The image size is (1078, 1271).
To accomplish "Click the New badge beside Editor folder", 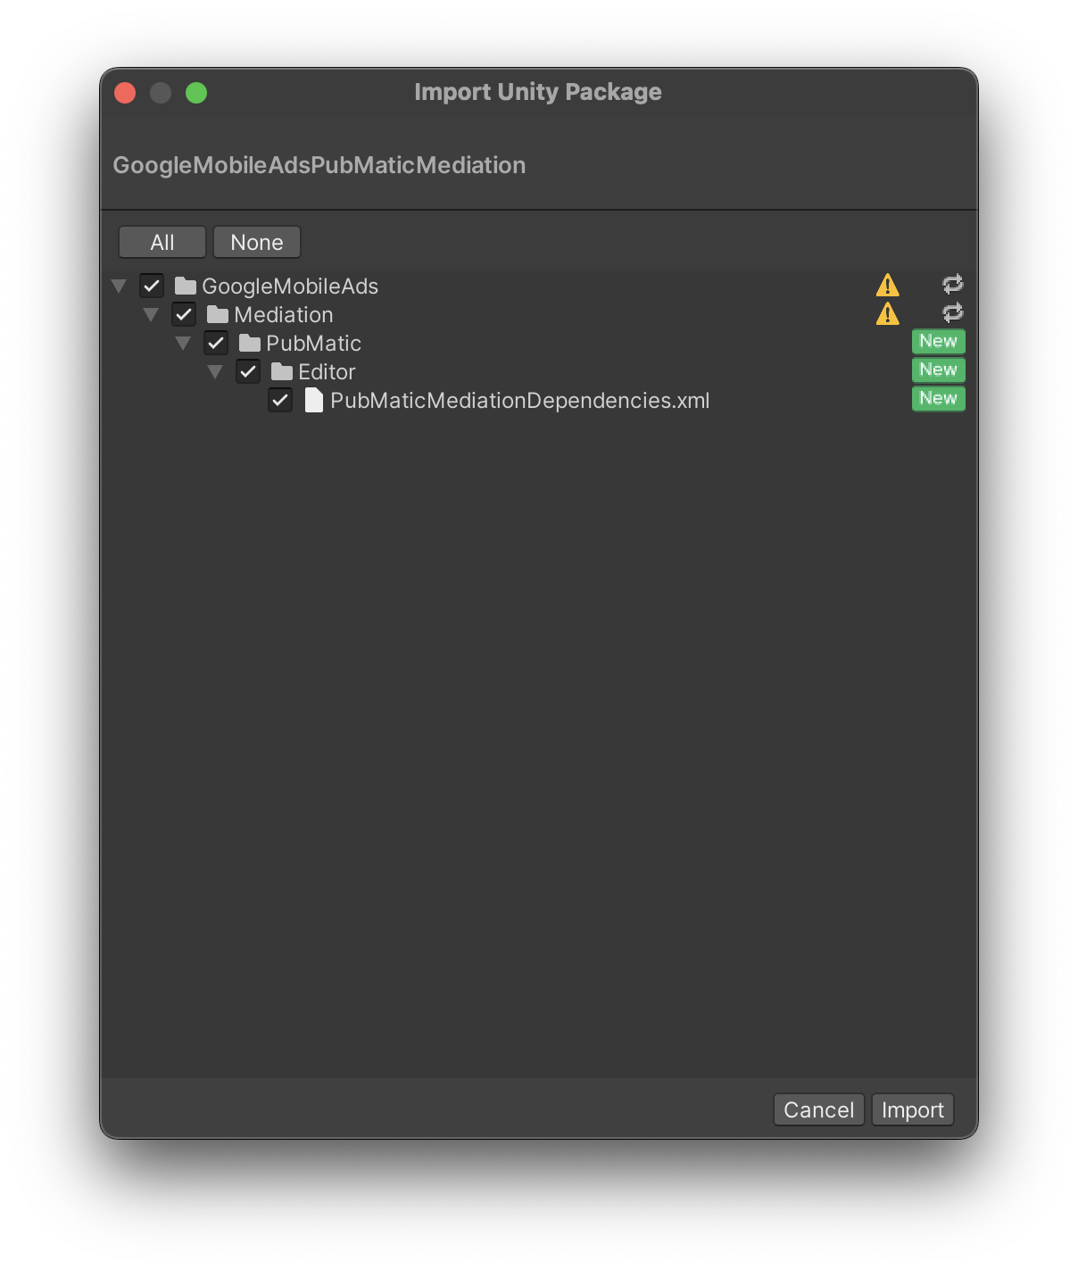I will 938,370.
